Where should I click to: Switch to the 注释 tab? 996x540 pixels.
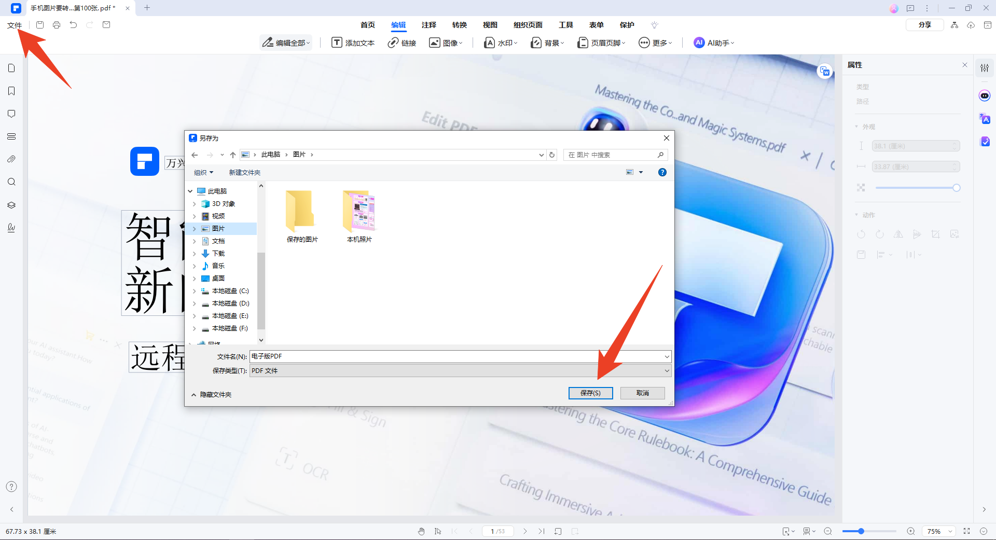429,25
